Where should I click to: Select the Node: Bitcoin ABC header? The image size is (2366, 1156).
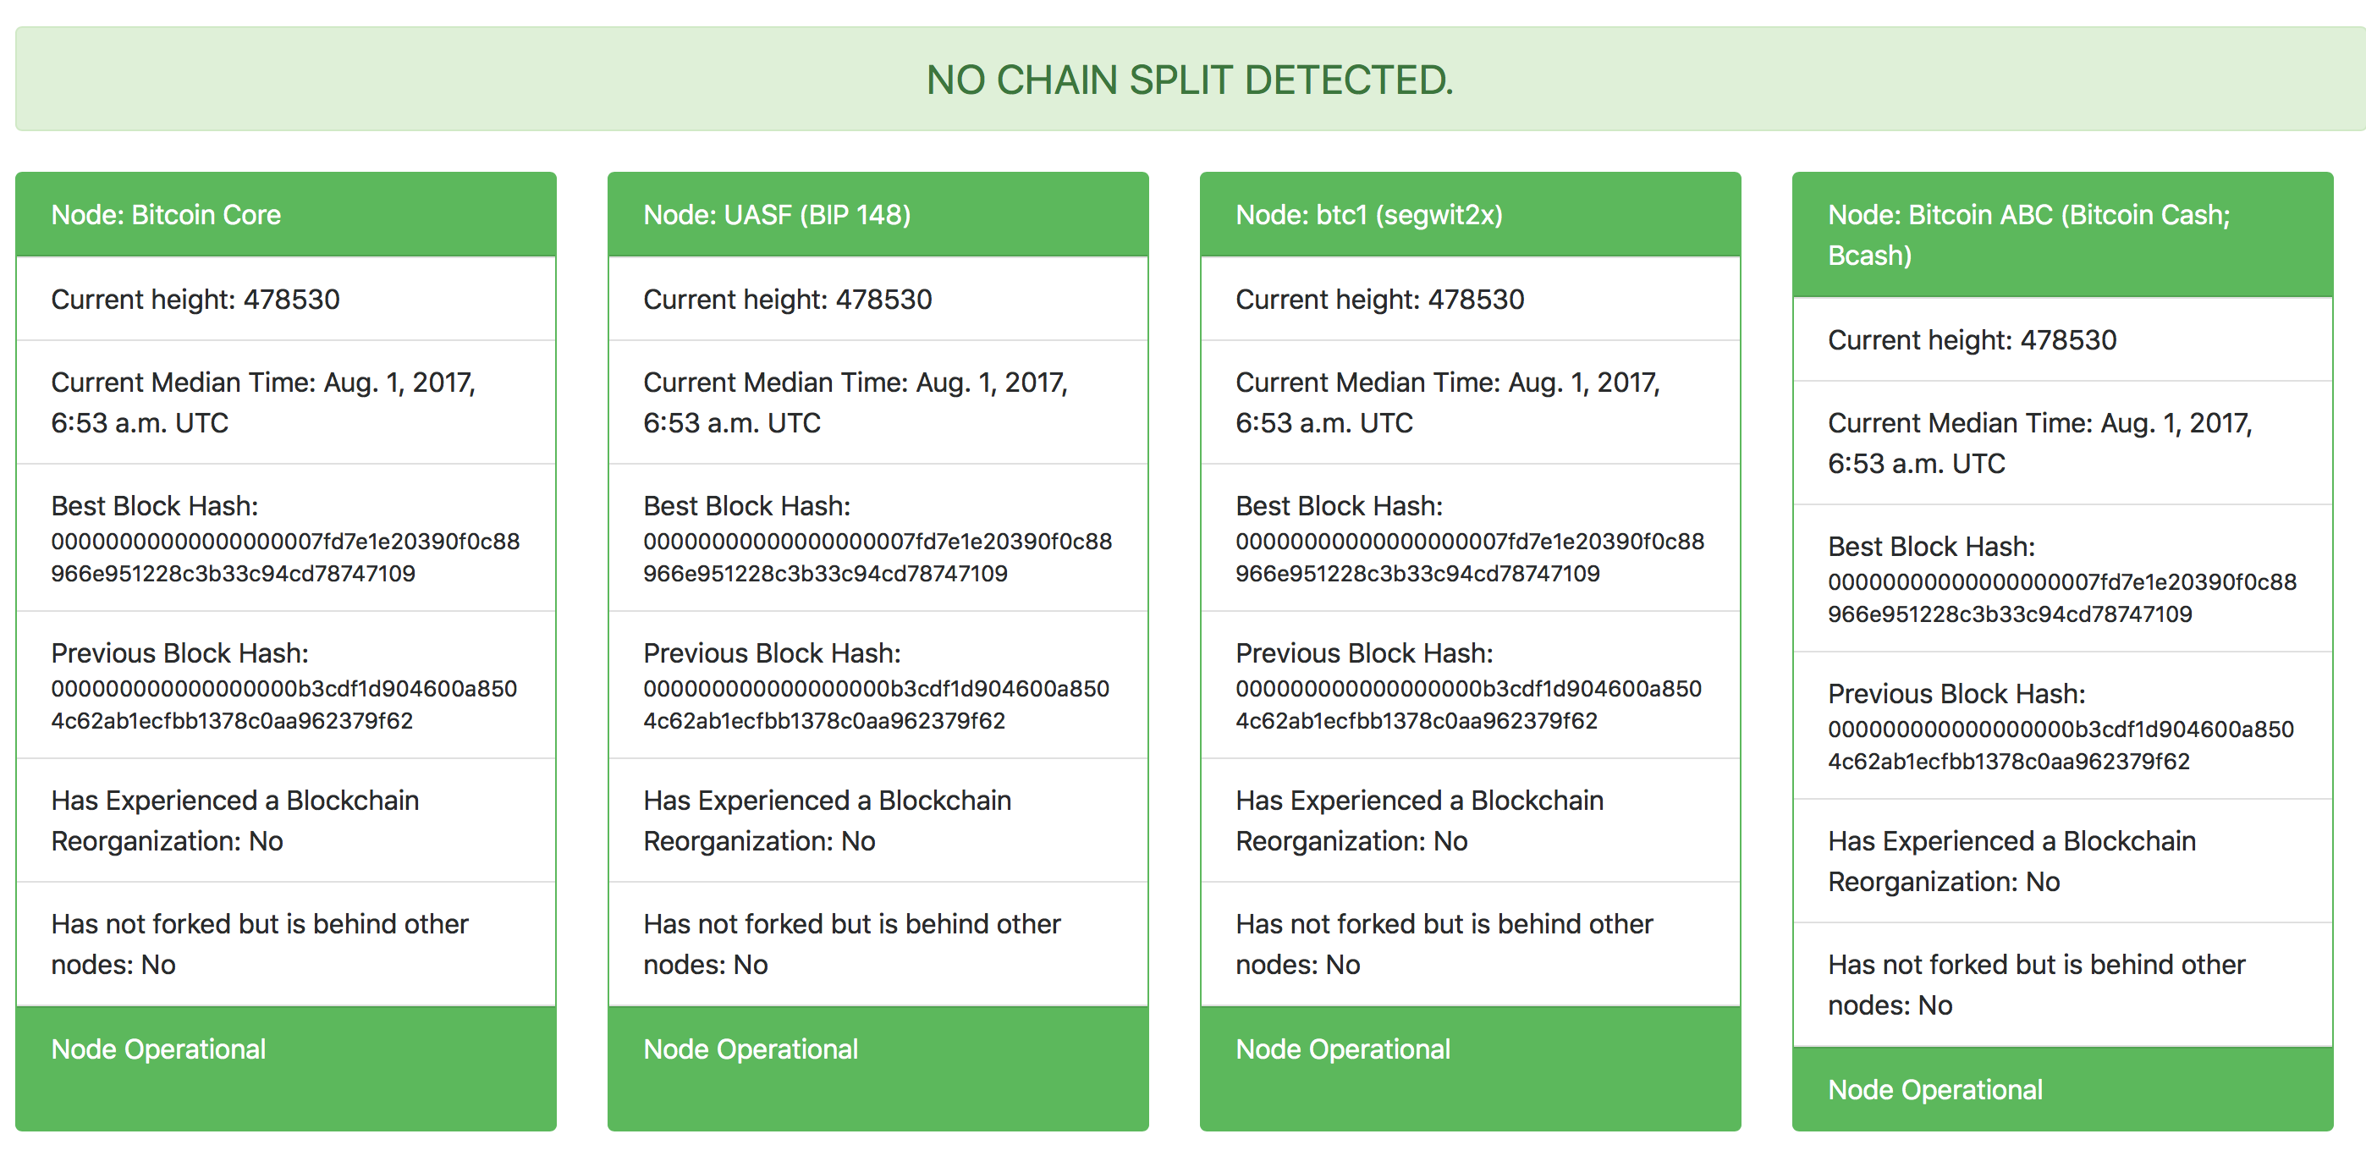click(2063, 234)
